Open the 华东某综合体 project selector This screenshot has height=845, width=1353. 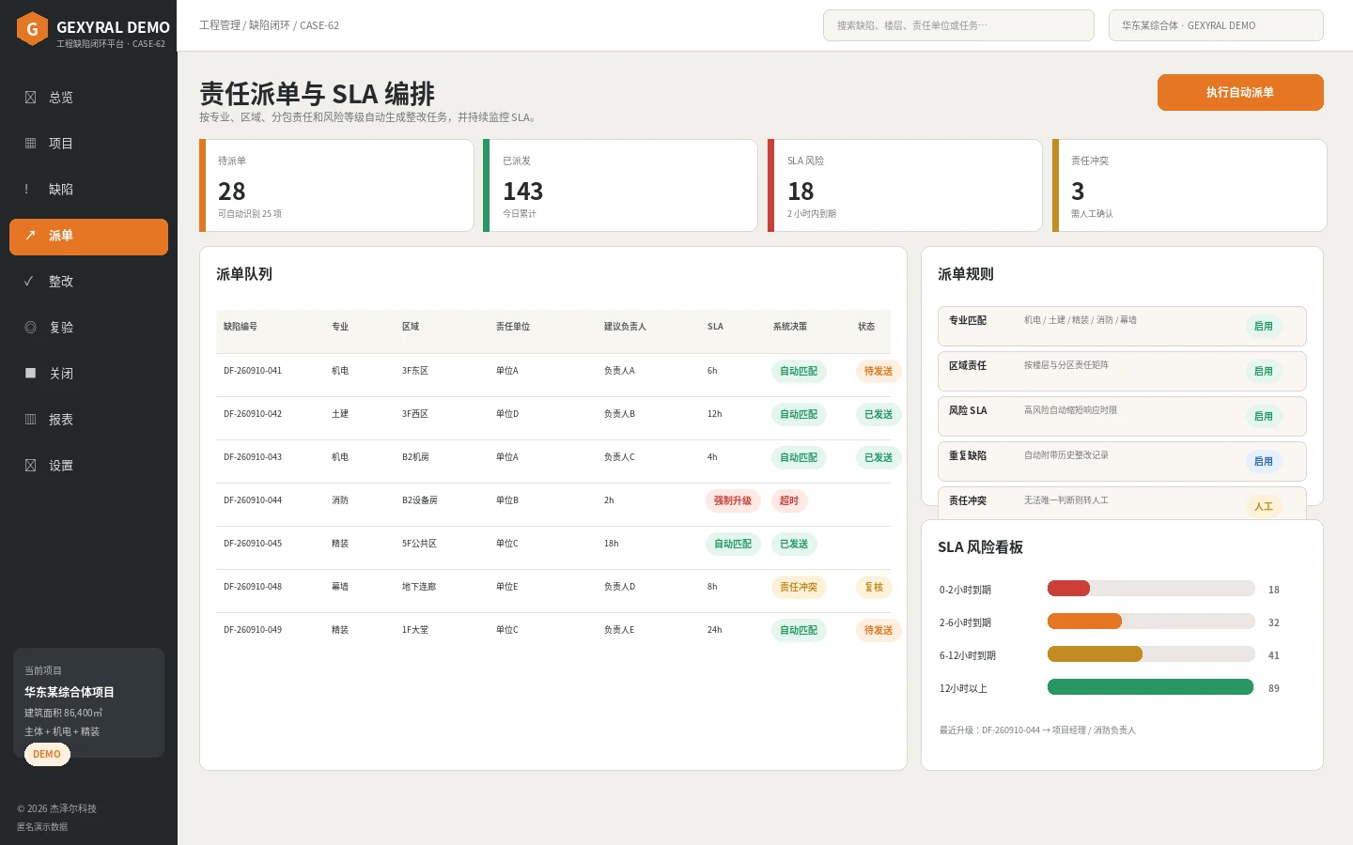tap(1216, 25)
